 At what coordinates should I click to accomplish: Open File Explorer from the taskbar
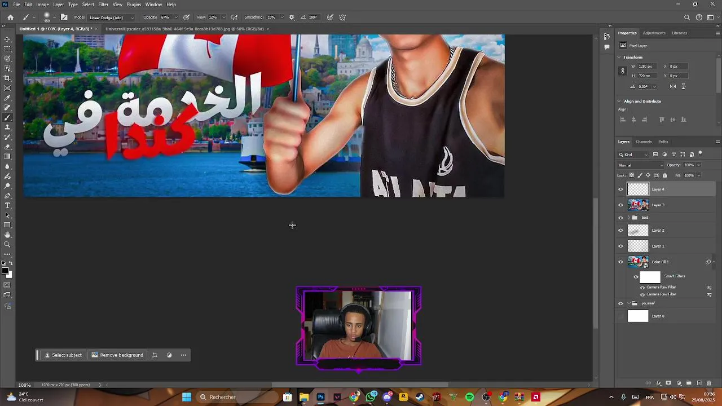coord(304,397)
